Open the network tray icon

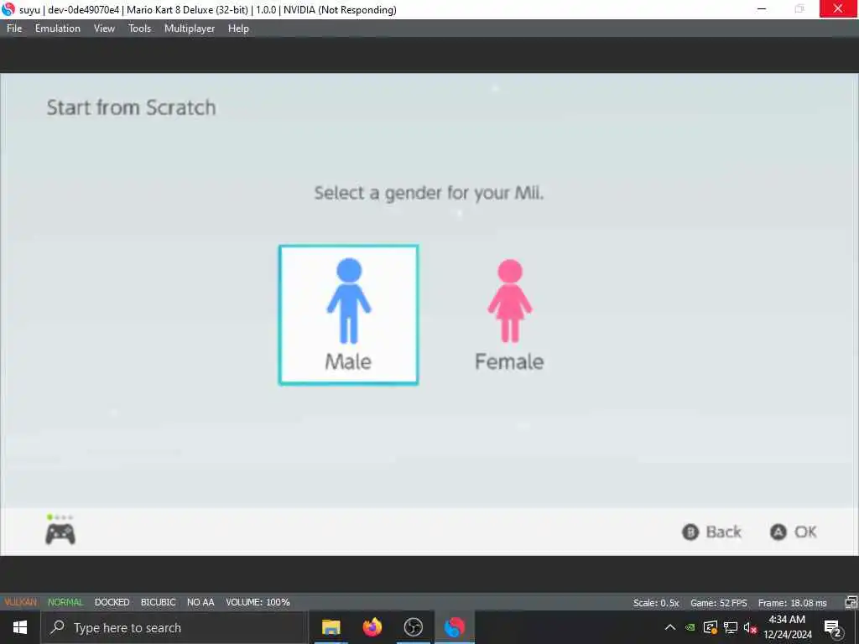731,627
